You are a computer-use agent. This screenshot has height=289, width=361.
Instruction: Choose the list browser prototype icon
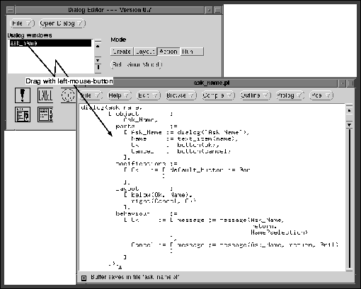click(x=45, y=114)
